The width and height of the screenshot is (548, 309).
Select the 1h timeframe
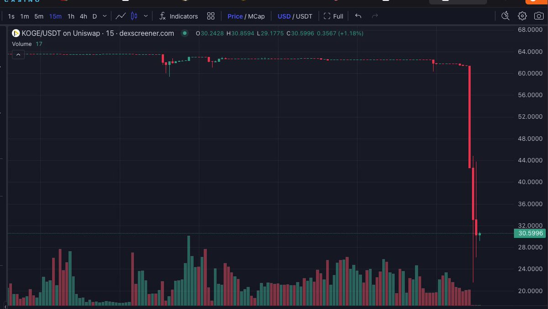pos(71,16)
